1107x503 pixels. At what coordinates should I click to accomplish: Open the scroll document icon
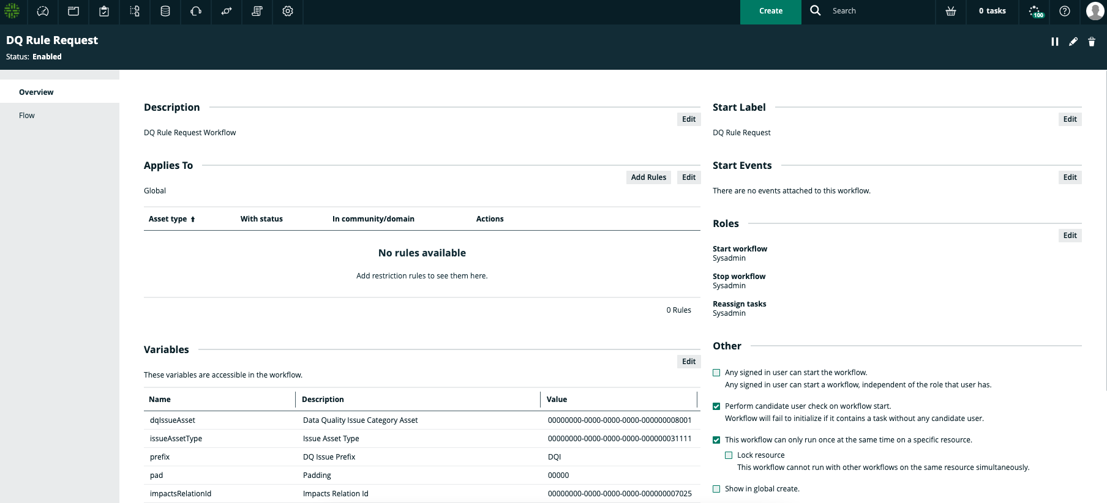257,11
